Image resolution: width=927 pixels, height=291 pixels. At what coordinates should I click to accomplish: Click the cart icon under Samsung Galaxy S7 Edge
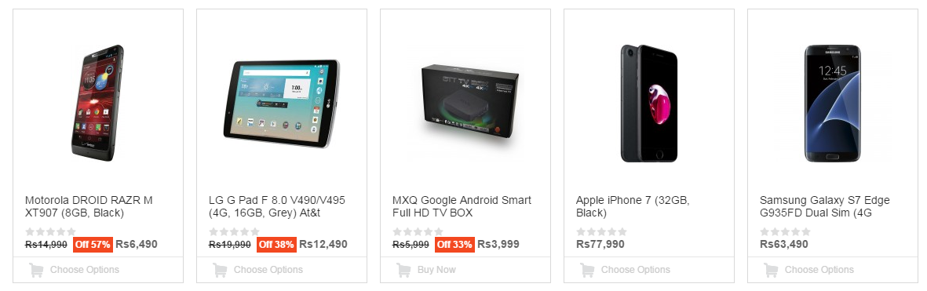tap(771, 271)
